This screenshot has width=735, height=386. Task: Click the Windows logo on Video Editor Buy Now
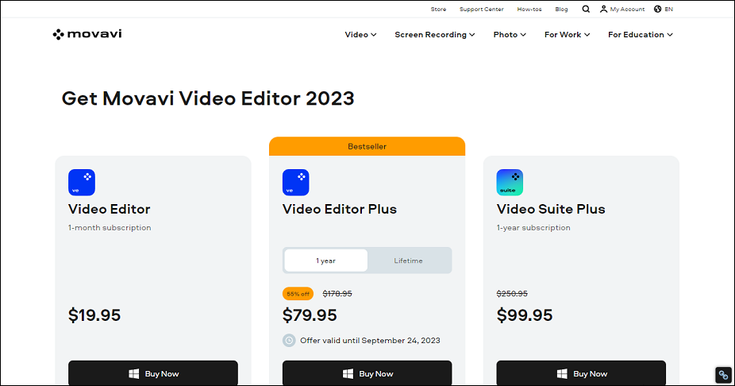134,374
